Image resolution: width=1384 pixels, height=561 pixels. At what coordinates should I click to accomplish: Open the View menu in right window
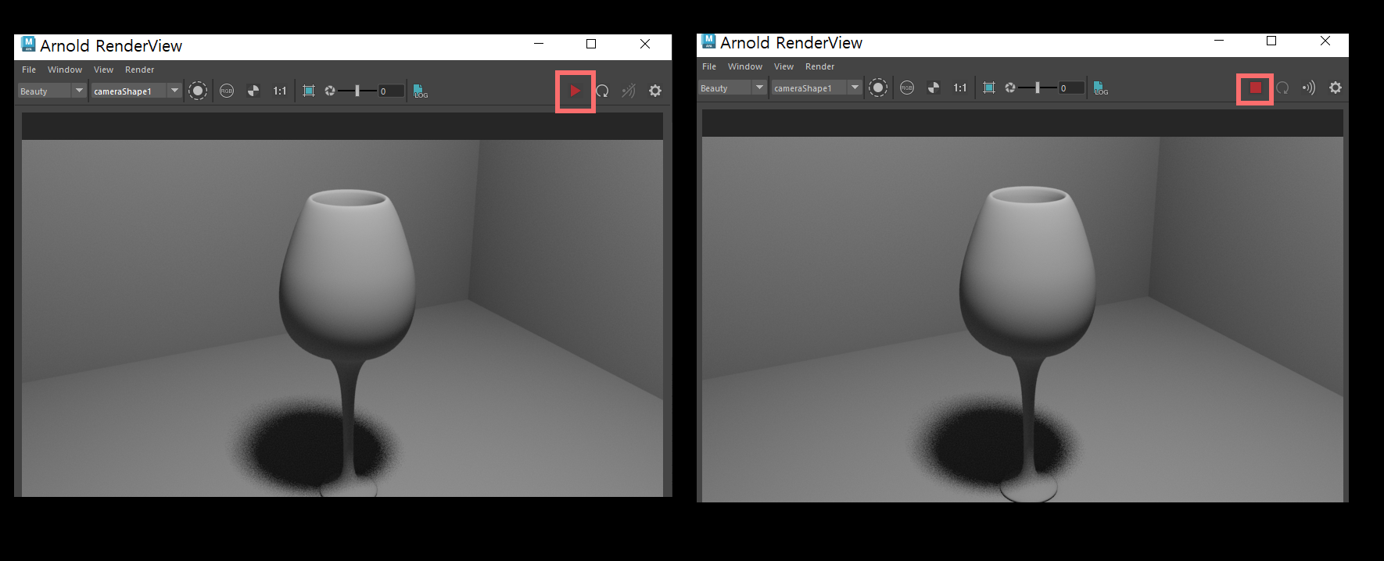[x=783, y=66]
